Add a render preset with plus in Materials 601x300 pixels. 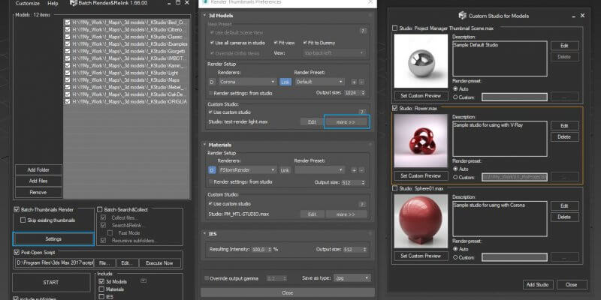[x=354, y=170]
